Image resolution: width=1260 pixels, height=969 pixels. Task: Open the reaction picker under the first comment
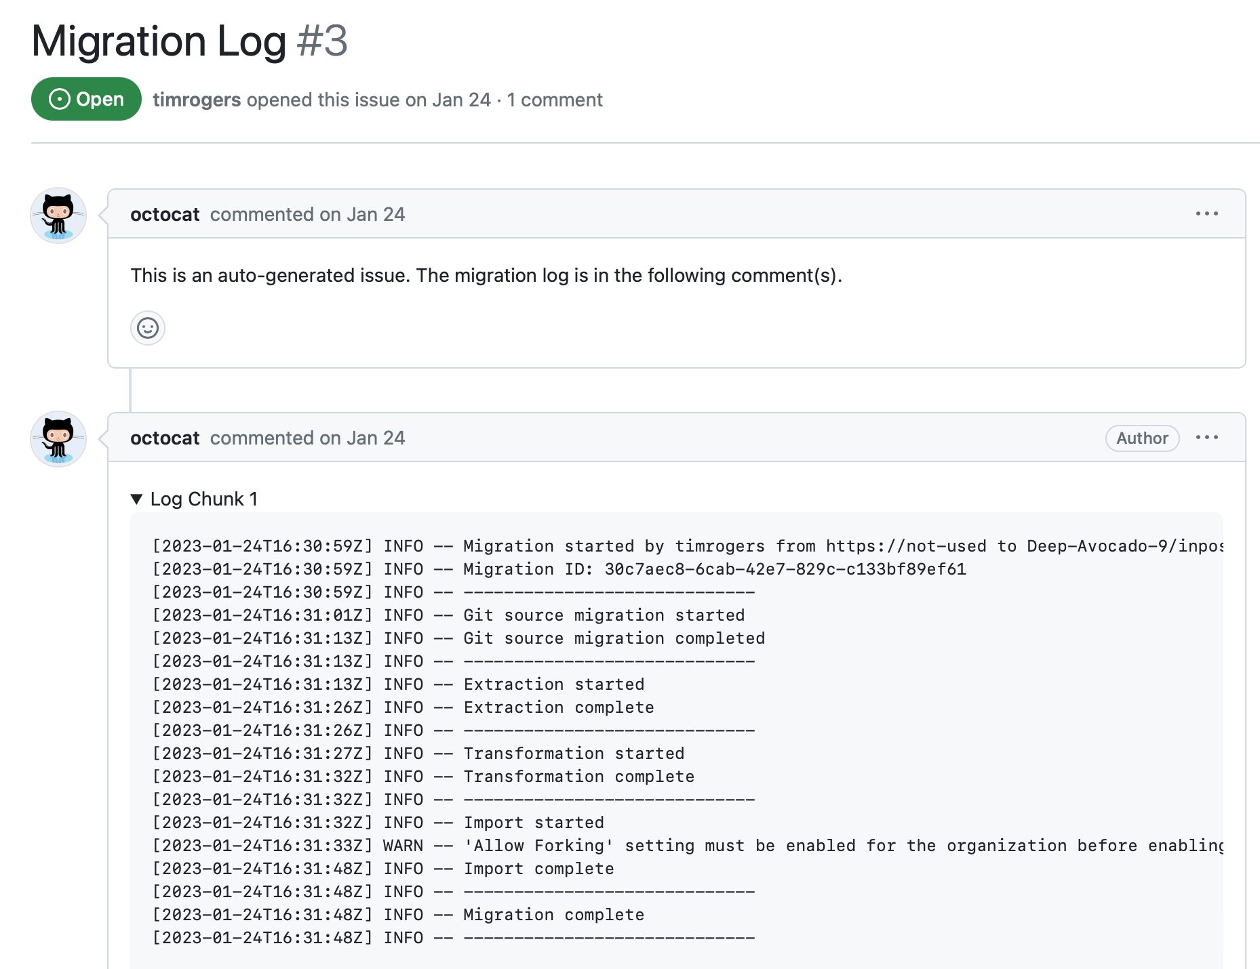[148, 328]
